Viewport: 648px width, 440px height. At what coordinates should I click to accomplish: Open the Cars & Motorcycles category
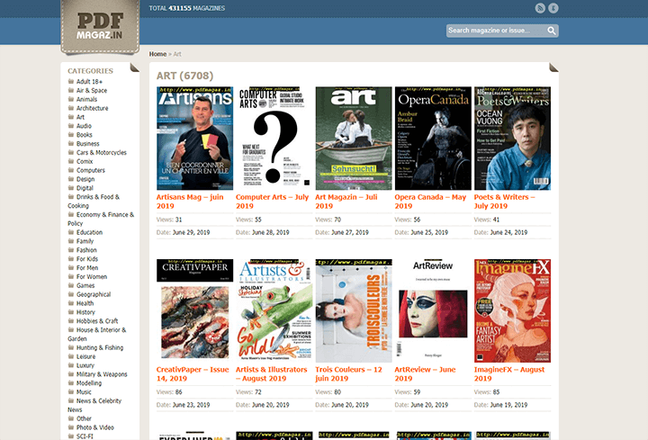pos(101,152)
